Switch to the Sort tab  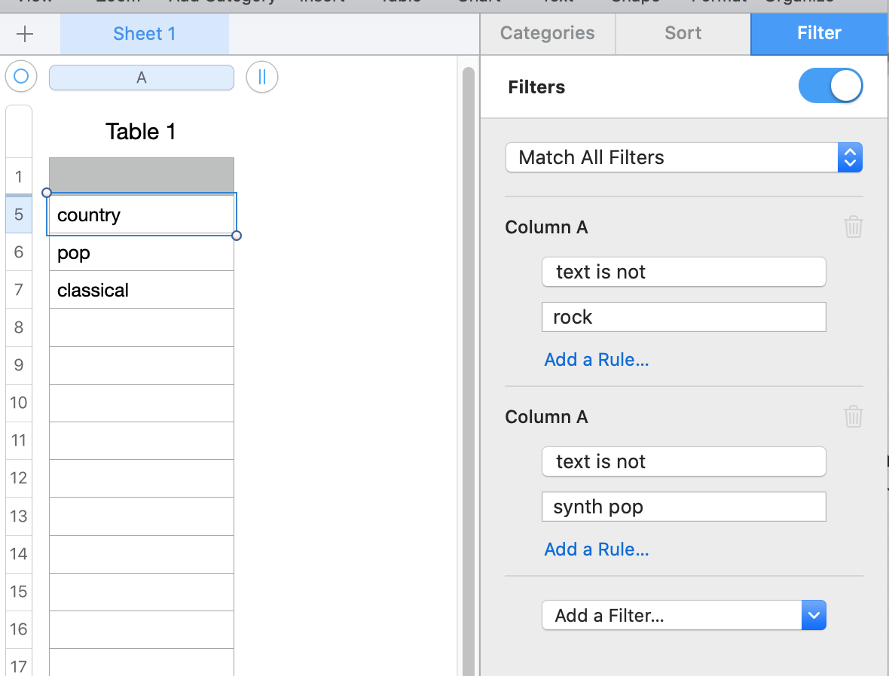point(683,33)
